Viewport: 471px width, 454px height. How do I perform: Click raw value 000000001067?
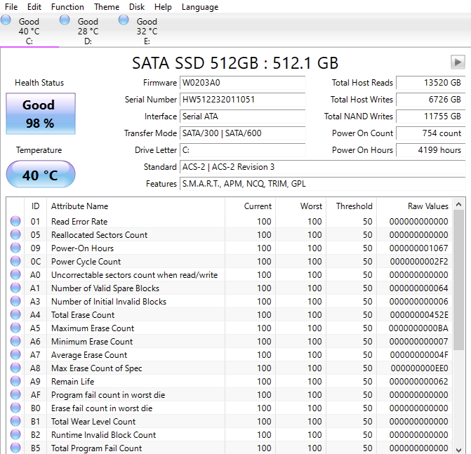(419, 248)
